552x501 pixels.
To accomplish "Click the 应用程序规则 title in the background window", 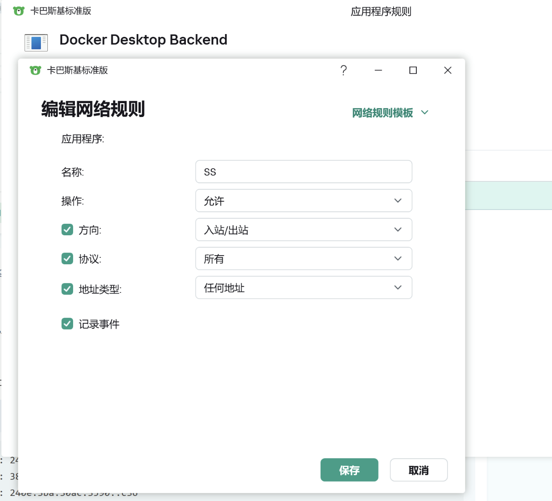I will tap(381, 12).
